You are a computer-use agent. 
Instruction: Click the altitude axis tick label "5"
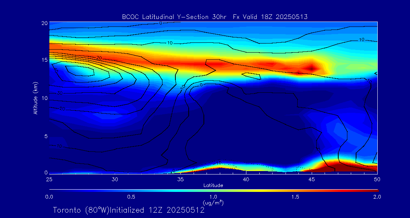46,136
